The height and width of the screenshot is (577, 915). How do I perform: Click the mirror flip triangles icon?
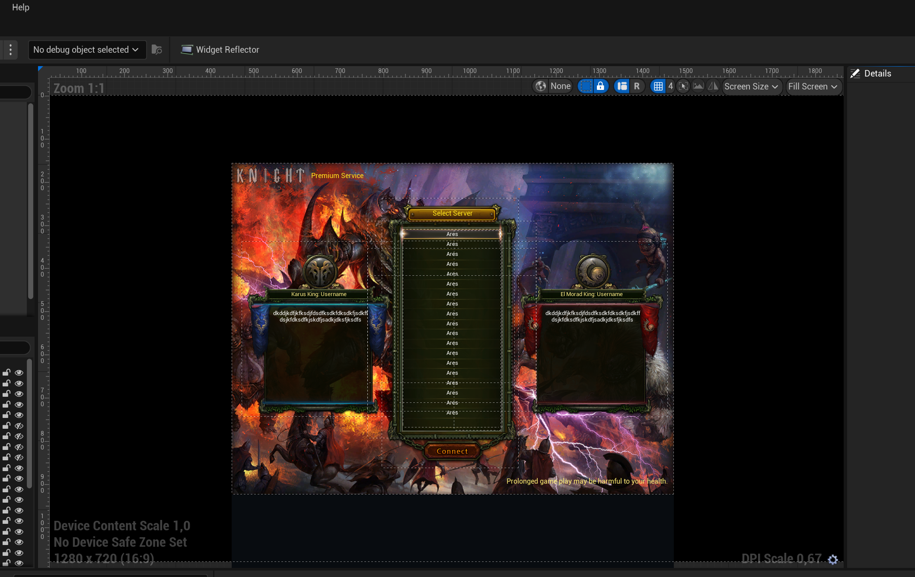click(713, 86)
